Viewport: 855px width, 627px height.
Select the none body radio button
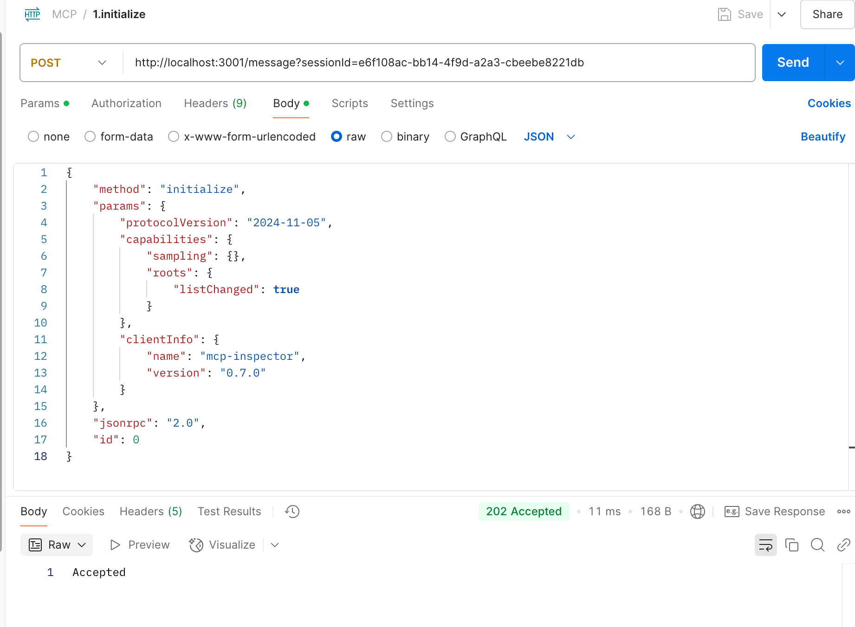(x=33, y=136)
